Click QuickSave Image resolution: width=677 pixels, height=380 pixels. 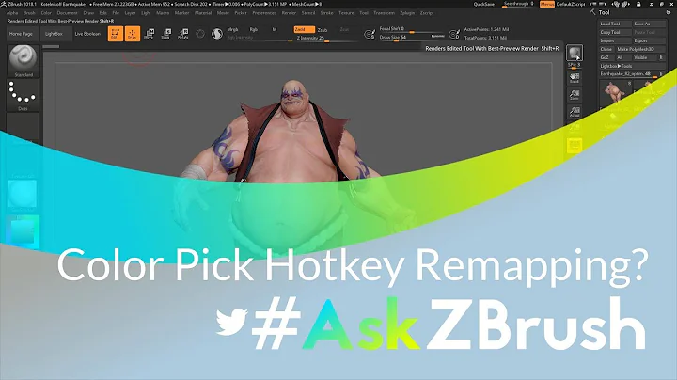coord(483,4)
